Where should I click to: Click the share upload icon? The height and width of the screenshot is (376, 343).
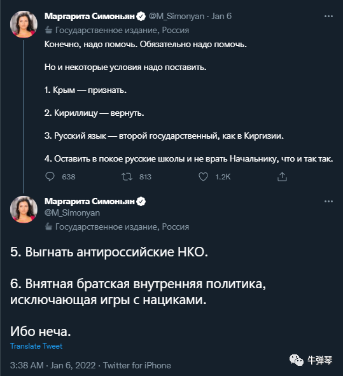(x=282, y=177)
